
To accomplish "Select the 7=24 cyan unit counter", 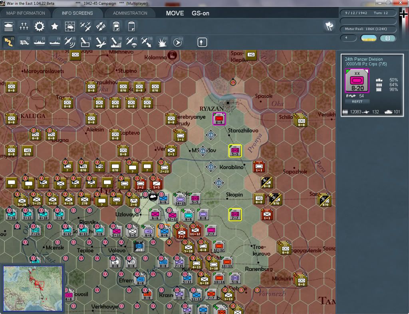I will [36, 230].
